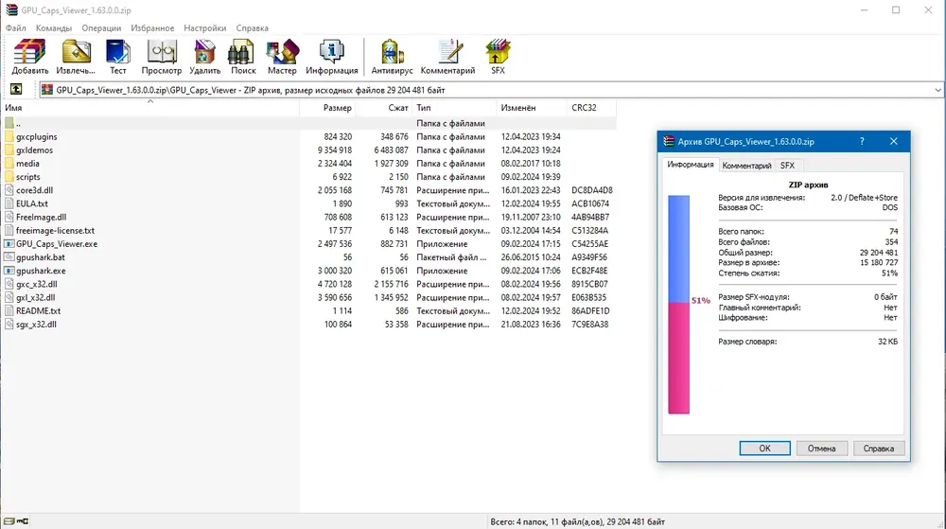The height and width of the screenshot is (529, 946).
Task: Click the Добавить (Add) toolbar icon
Action: 29,57
